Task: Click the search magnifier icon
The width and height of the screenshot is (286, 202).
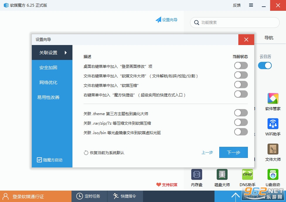Action: 196,23
